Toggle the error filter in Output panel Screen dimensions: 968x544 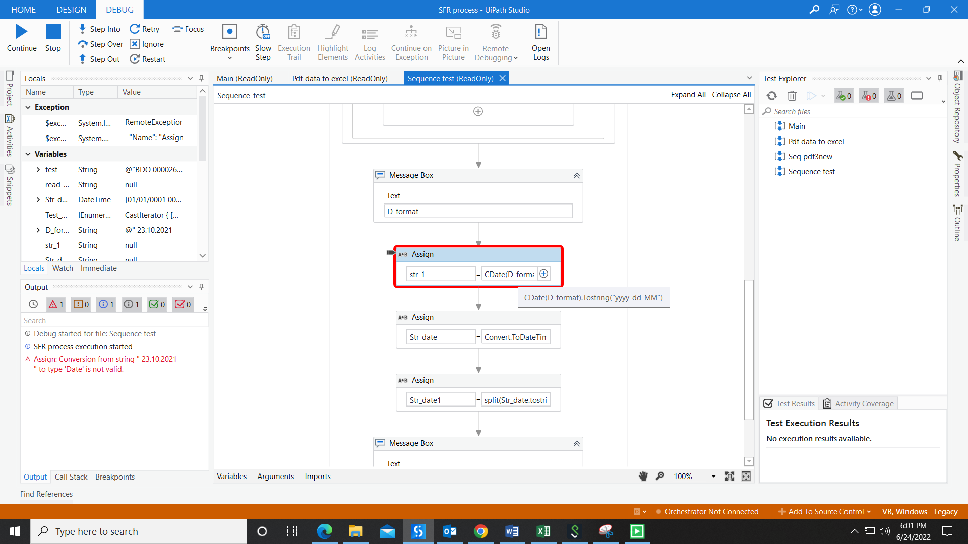(x=56, y=304)
